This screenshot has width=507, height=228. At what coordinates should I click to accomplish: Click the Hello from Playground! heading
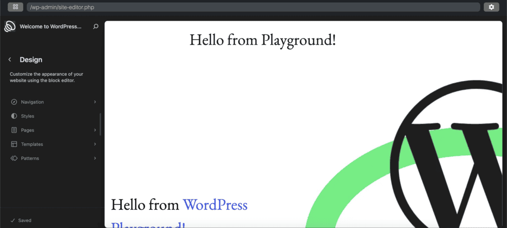pos(262,40)
